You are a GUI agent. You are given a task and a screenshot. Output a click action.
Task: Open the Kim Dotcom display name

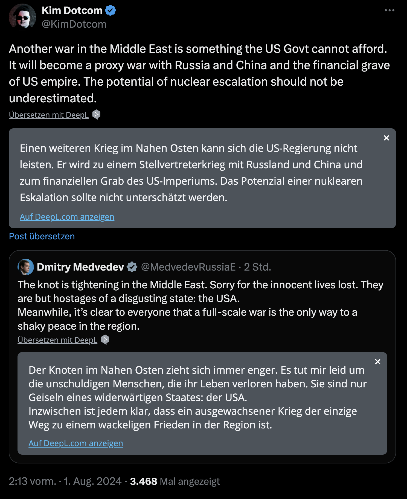(x=72, y=10)
